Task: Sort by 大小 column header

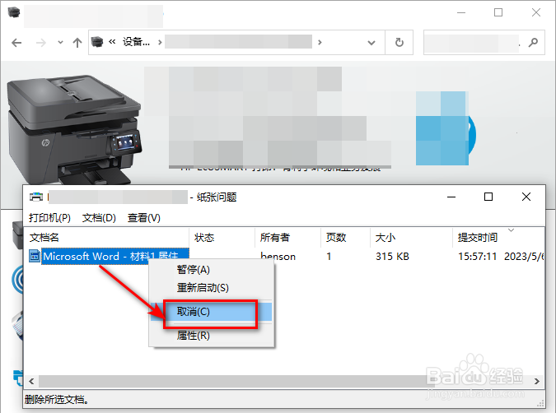Action: 411,237
